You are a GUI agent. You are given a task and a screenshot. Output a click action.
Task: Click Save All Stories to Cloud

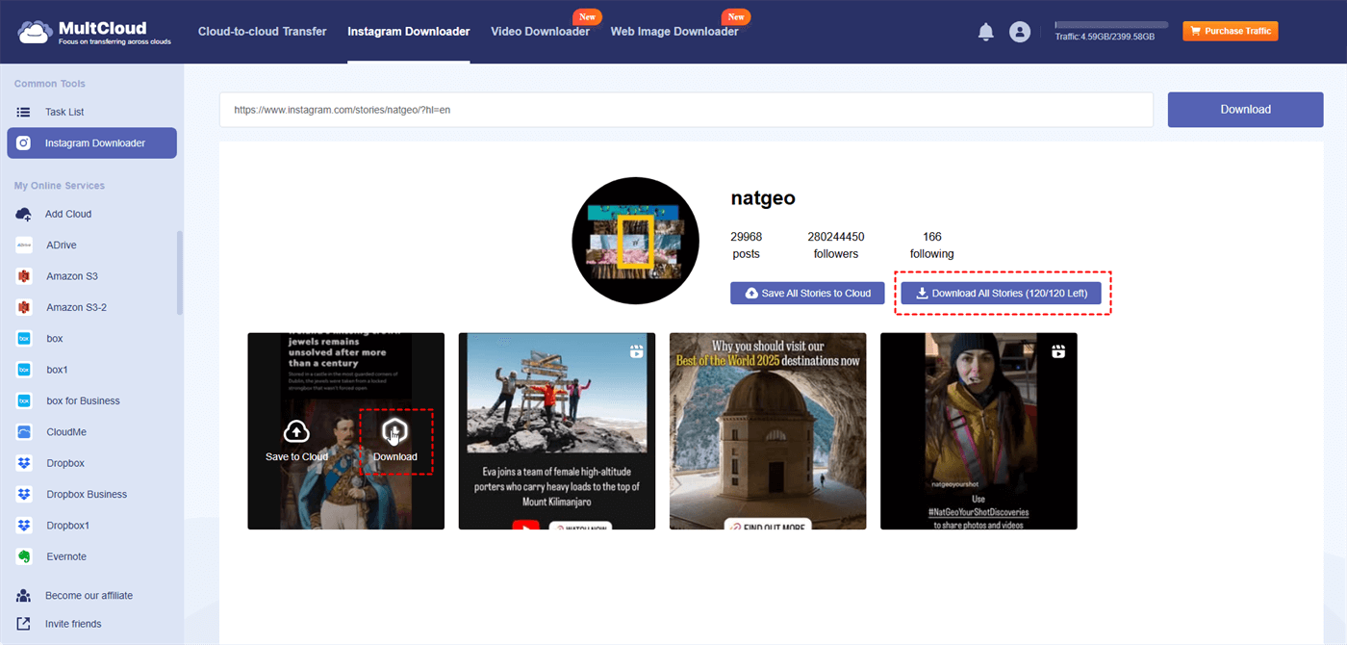coord(807,294)
